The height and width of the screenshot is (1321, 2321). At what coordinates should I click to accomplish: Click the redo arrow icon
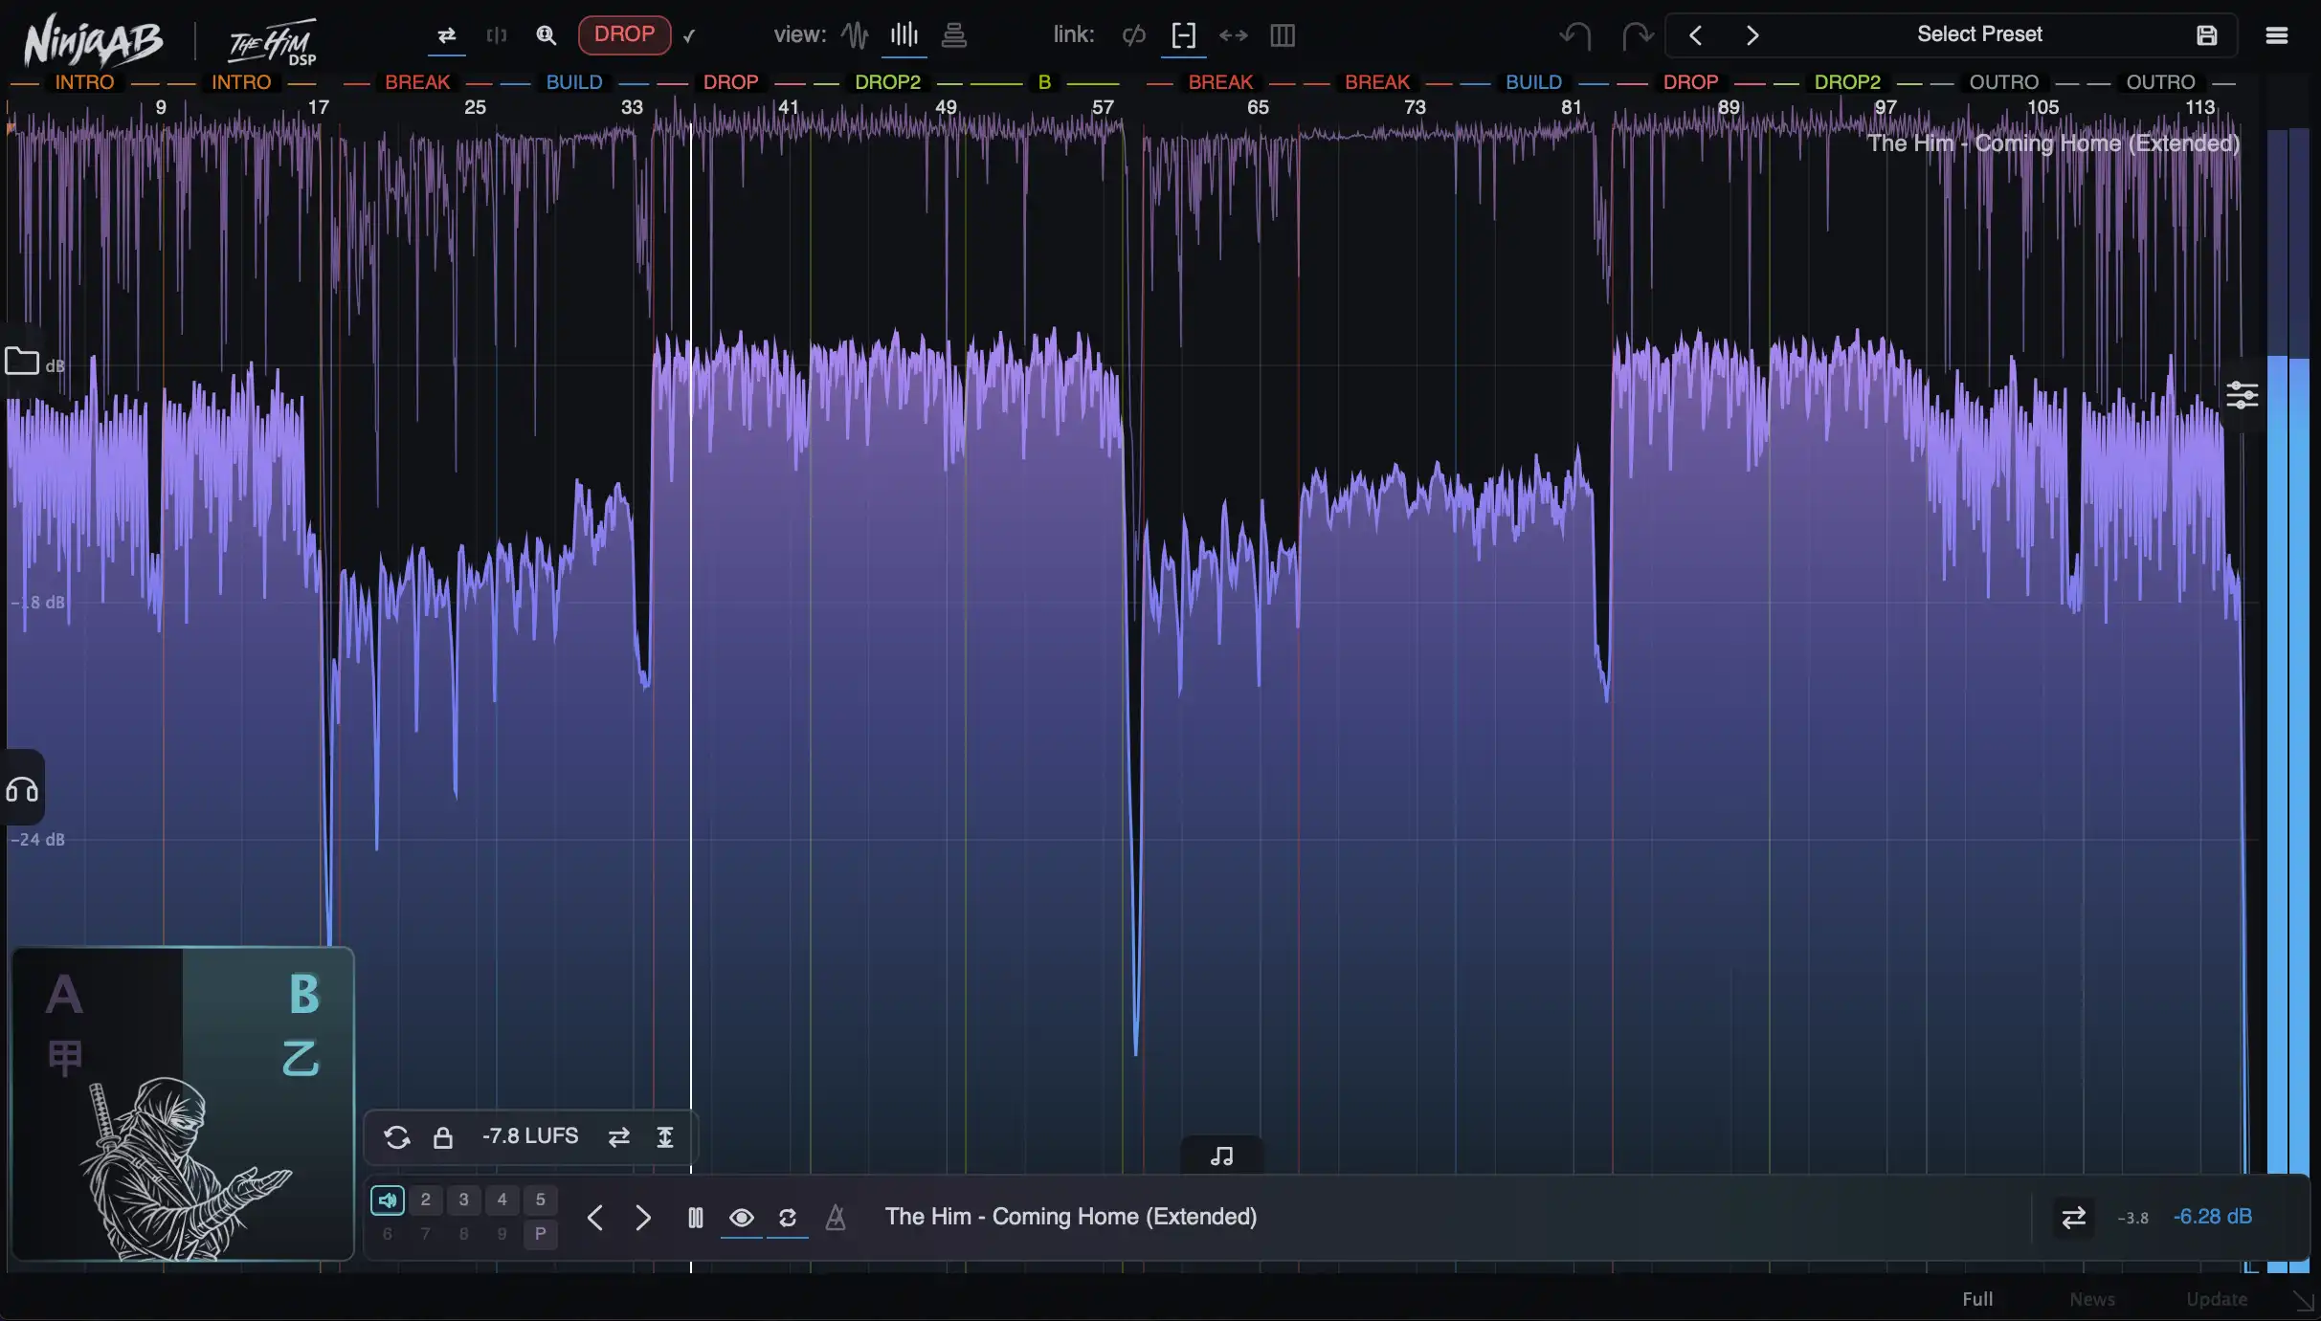(x=1638, y=35)
